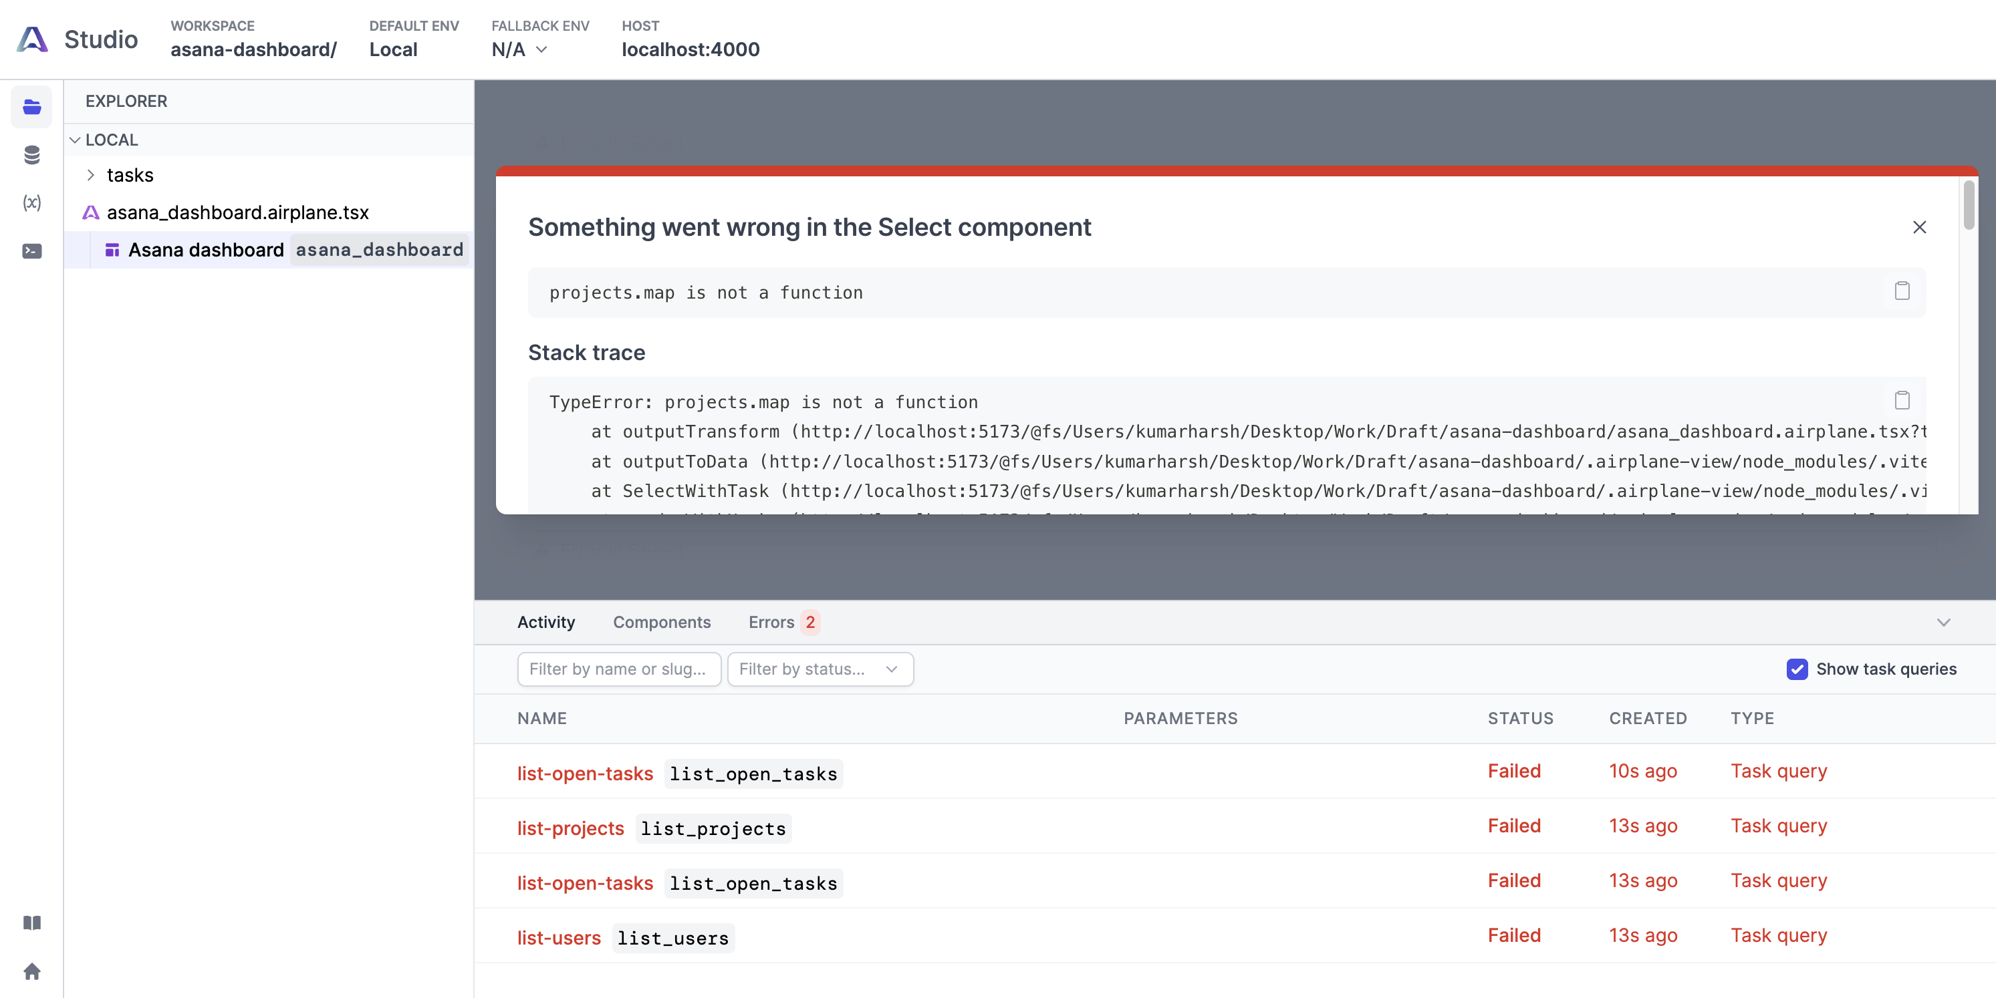Click the Stack trace heading
Screen dimensions: 1996x998
(586, 352)
